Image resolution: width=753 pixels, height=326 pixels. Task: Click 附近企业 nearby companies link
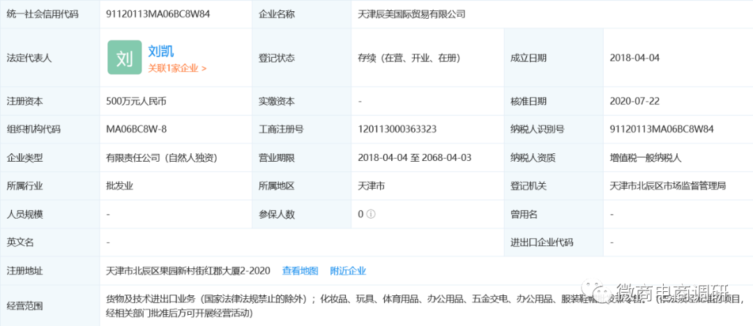348,271
